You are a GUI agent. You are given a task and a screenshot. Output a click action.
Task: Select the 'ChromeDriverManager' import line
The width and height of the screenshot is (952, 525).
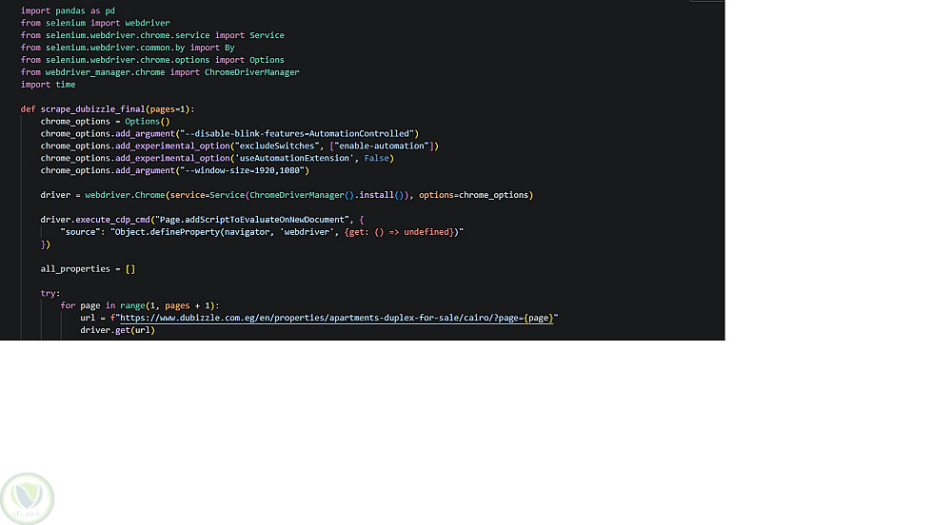pyautogui.click(x=160, y=72)
